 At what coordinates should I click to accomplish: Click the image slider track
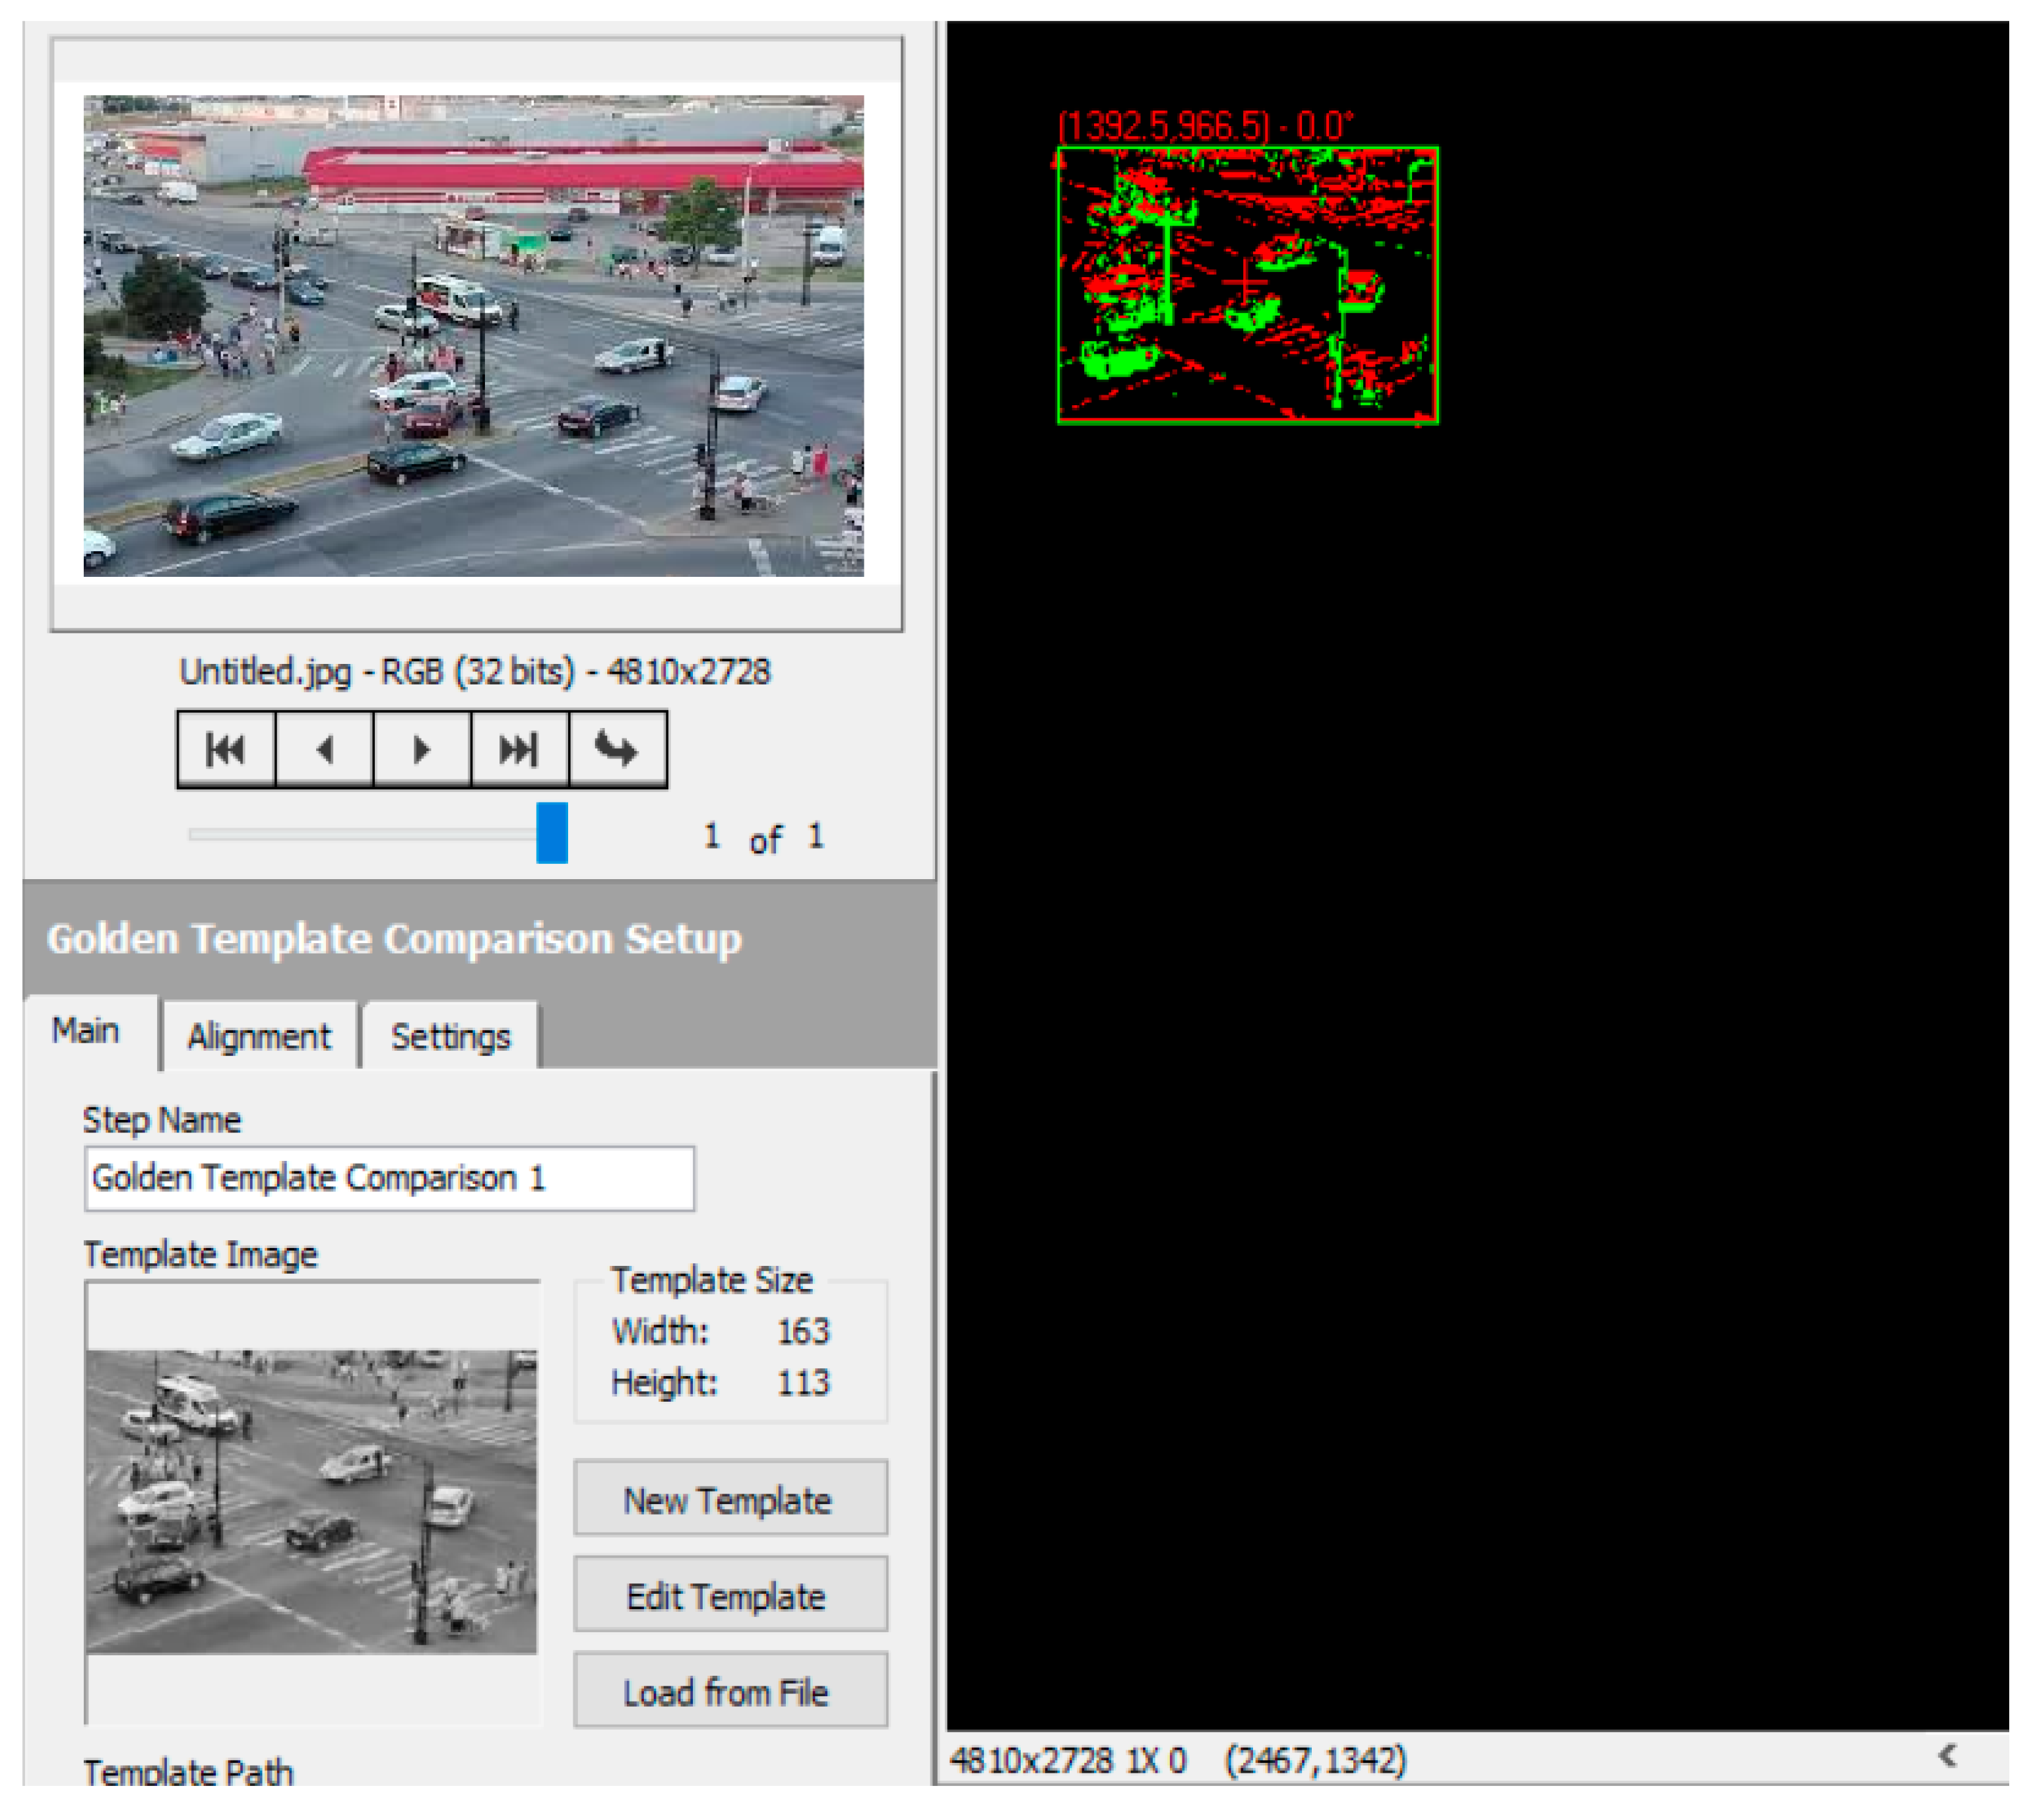pyautogui.click(x=359, y=834)
